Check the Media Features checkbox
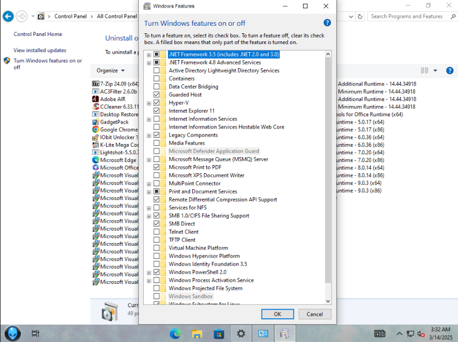The image size is (458, 342). click(156, 143)
